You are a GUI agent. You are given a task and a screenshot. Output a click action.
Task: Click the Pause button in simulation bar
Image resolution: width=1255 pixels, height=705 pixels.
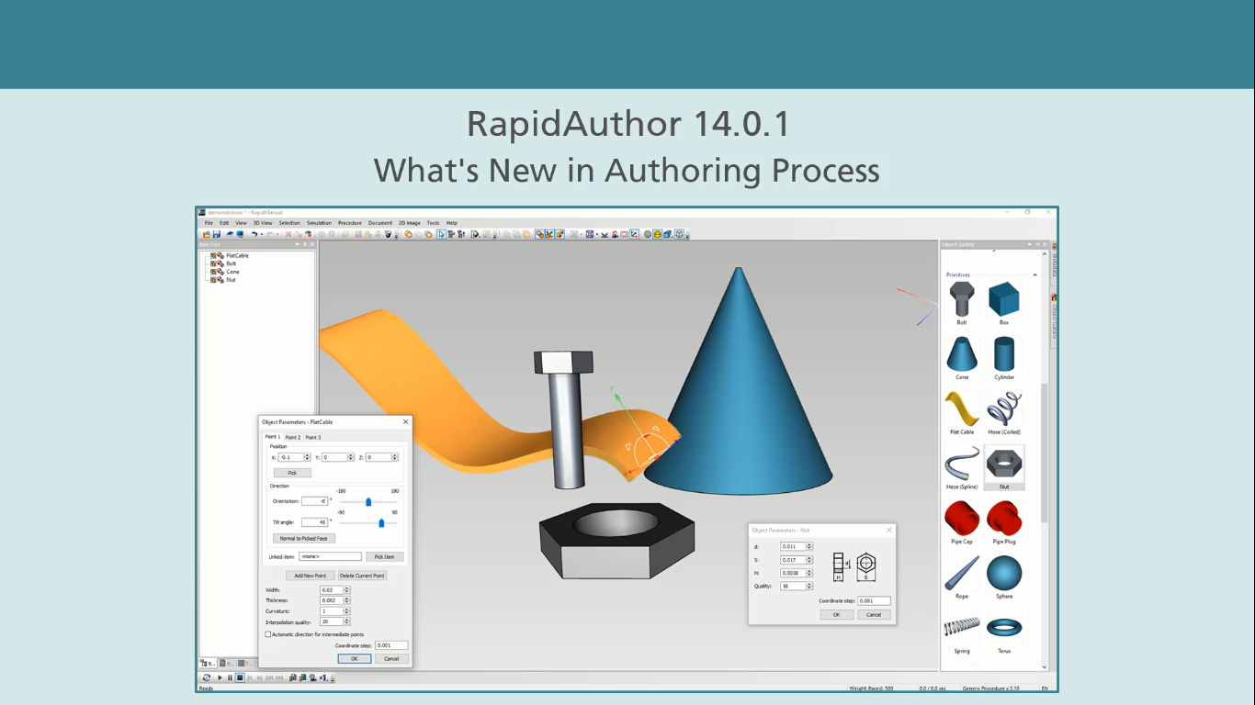230,677
